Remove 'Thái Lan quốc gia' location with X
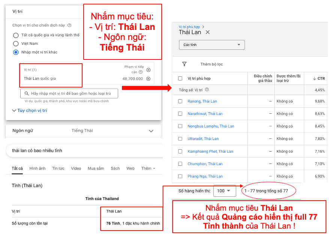This screenshot has width=329, height=235. [148, 79]
